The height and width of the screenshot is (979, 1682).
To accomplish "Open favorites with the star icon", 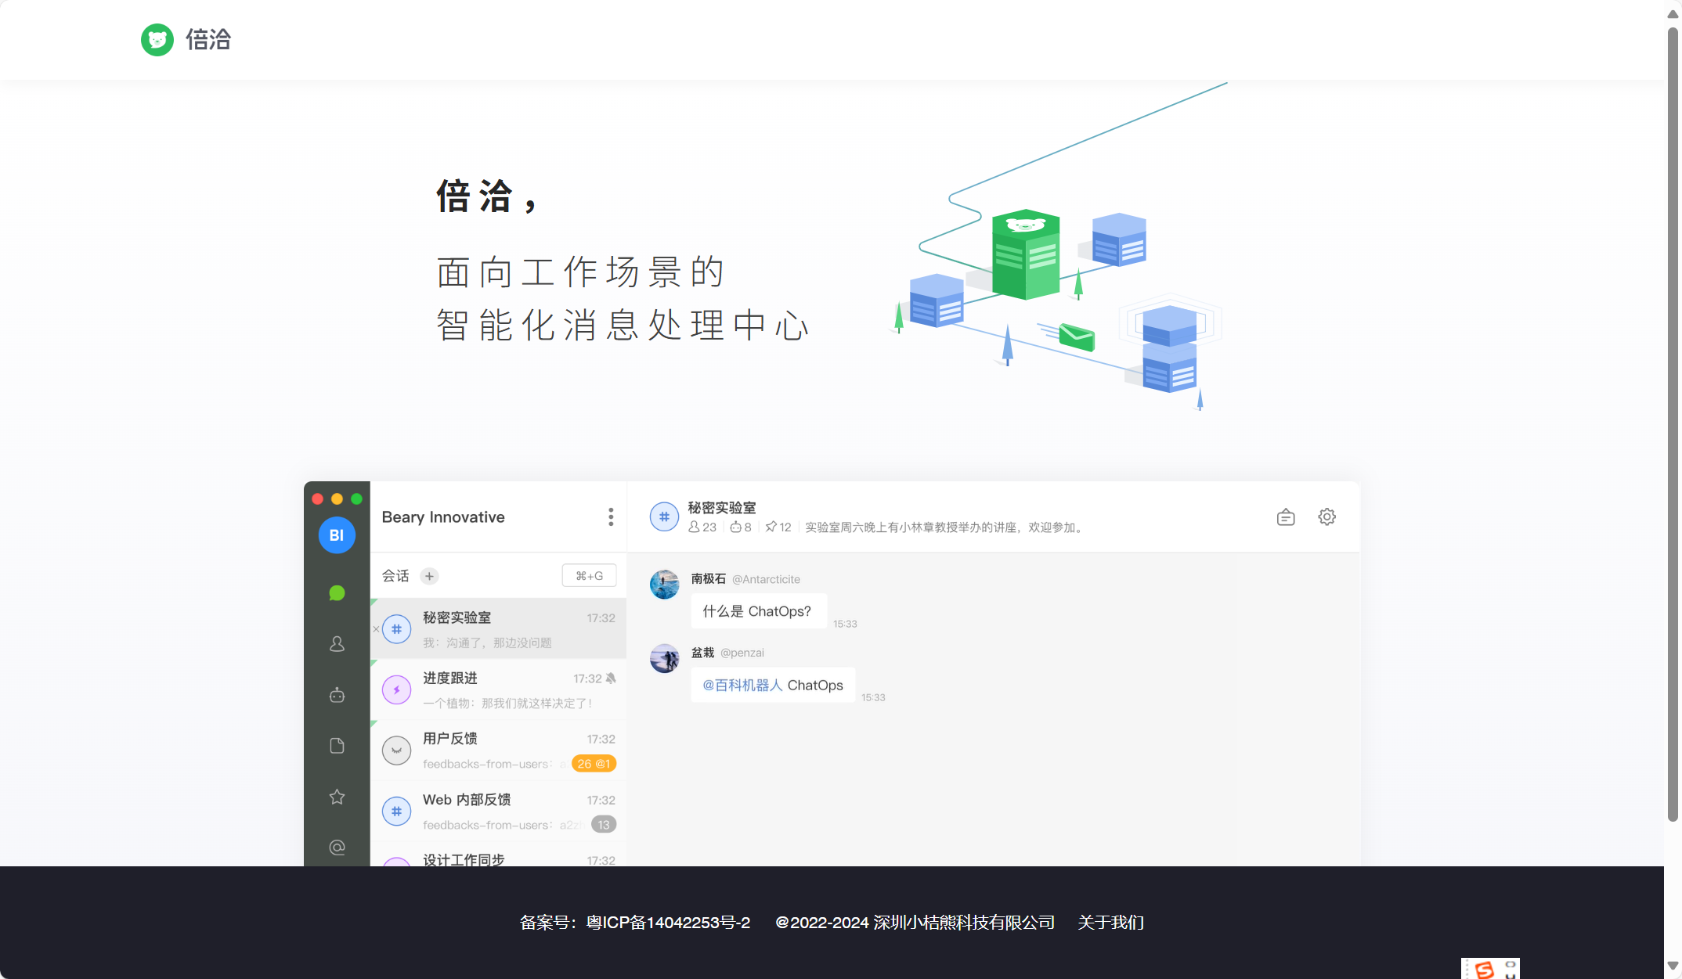I will point(337,797).
